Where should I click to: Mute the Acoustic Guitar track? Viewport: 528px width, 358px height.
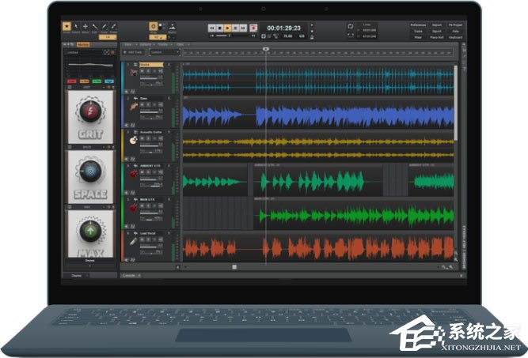coord(142,138)
